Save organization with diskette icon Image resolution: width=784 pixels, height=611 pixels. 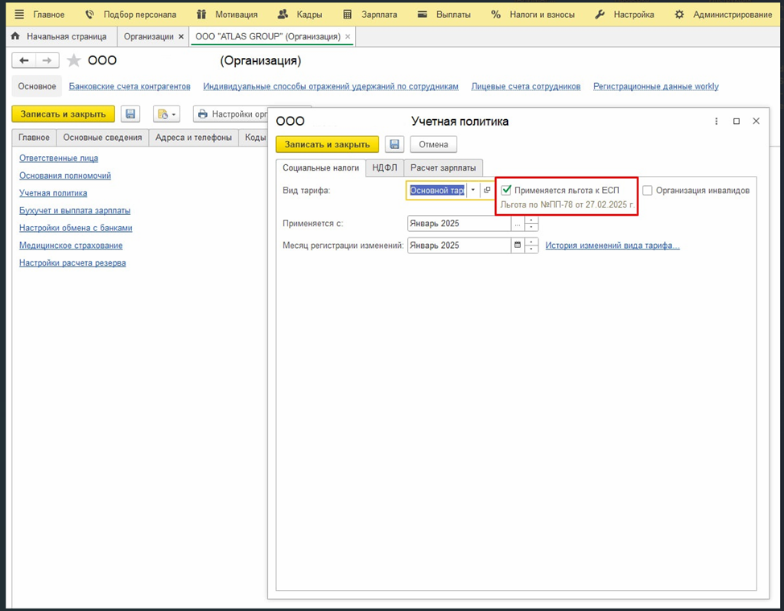(x=130, y=114)
